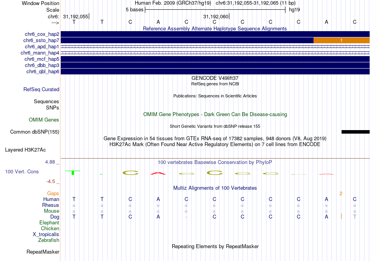Open the GENCODE V49lift37 track title

coord(215,78)
